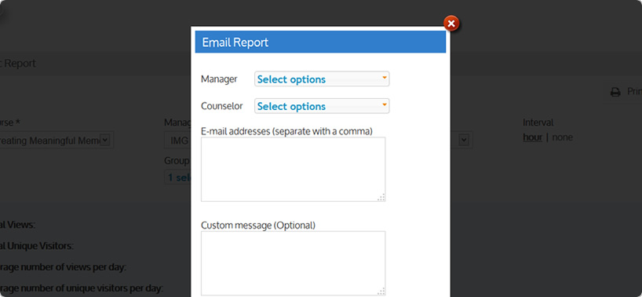Click dropdown arrow left of Interval
642x297 pixels.
click(x=463, y=140)
